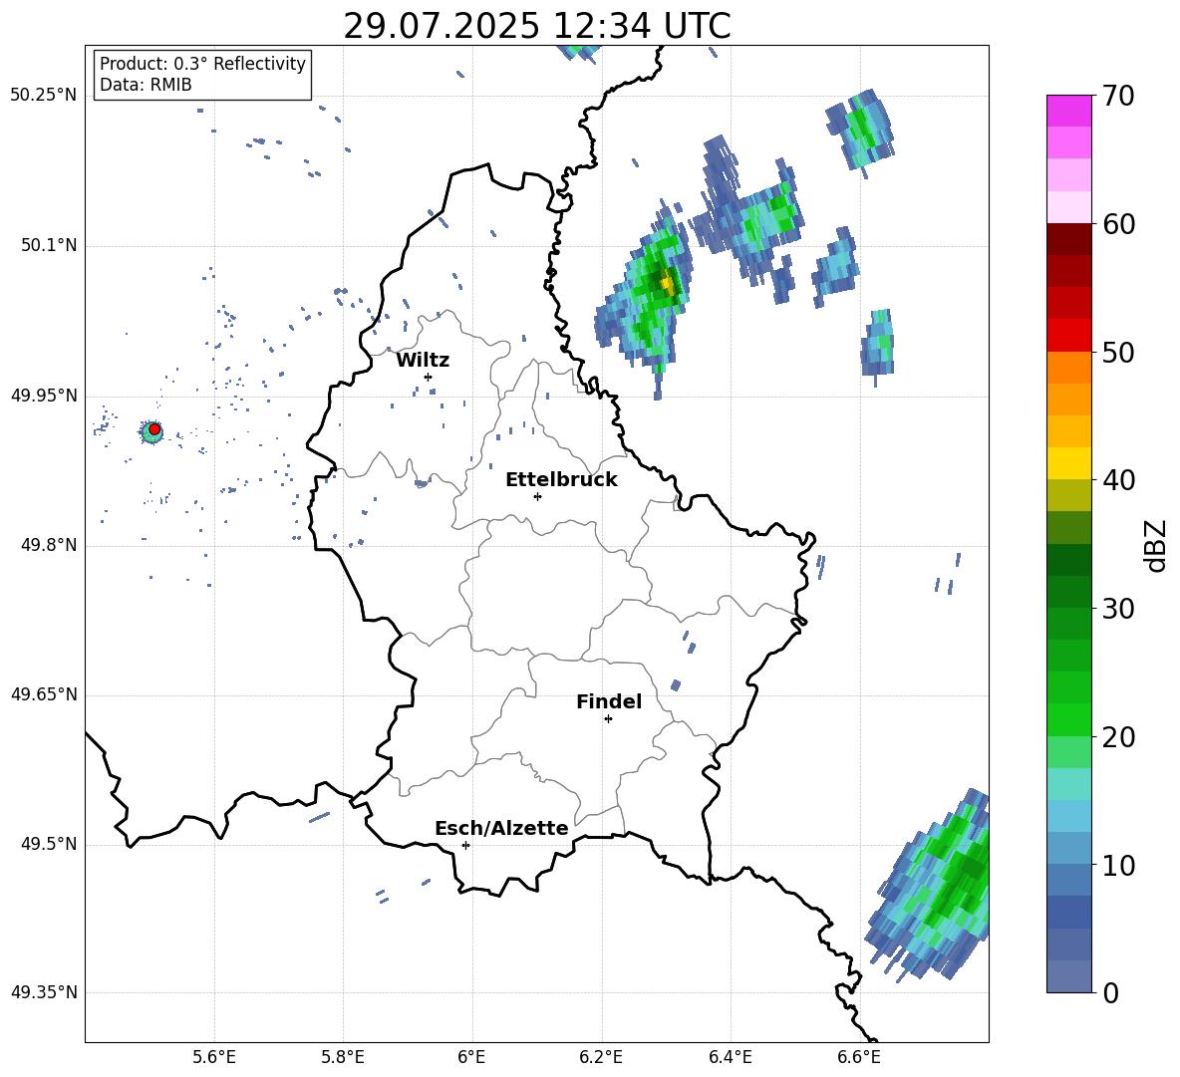Click the 49.8°N latitude label
This screenshot has width=1180, height=1077.
(x=48, y=545)
